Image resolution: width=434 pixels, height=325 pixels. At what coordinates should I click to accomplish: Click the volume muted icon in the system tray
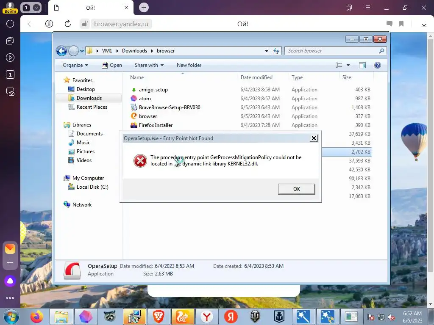point(391,317)
